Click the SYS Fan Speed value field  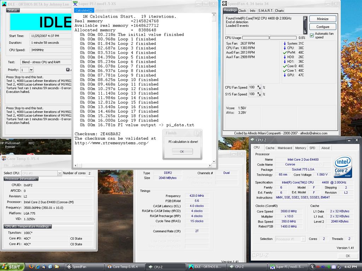pyautogui.click(x=252, y=94)
